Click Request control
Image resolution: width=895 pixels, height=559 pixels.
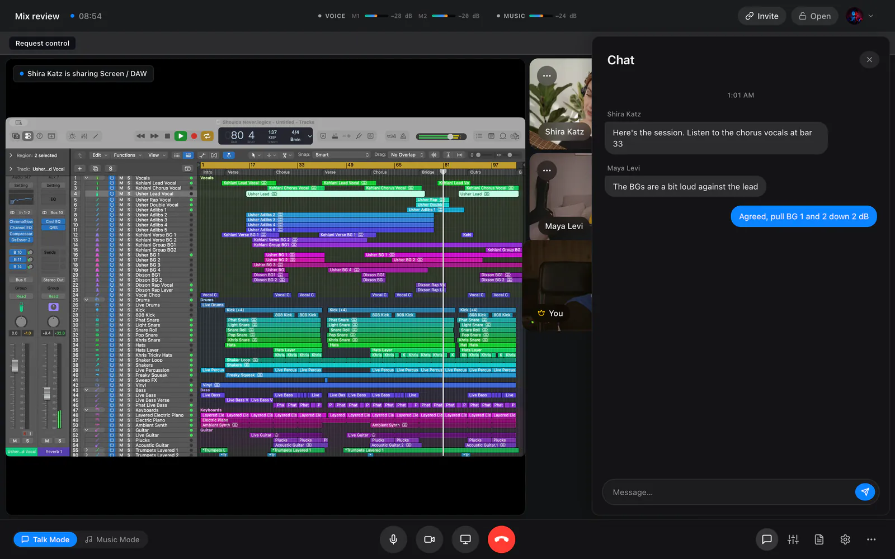(43, 43)
